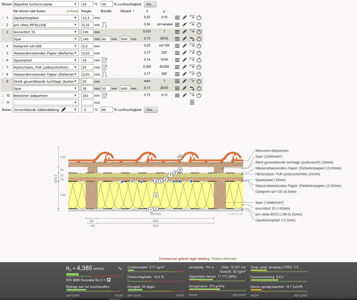Viewport: 357px width, 300px height.
Task: Open the Verdere informatie link
Action: point(224,259)
